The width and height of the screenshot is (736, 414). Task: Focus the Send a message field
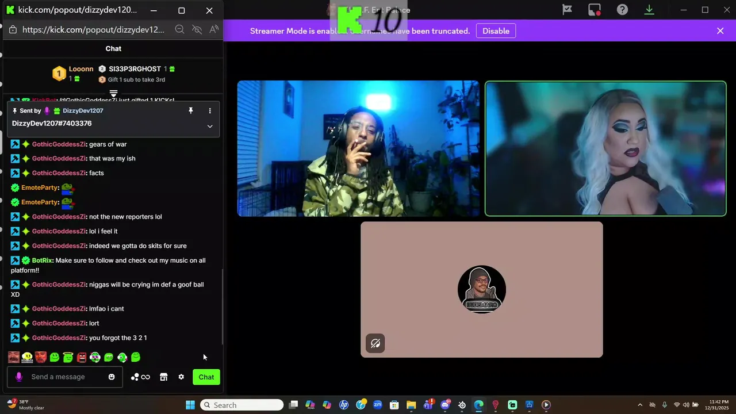point(64,377)
